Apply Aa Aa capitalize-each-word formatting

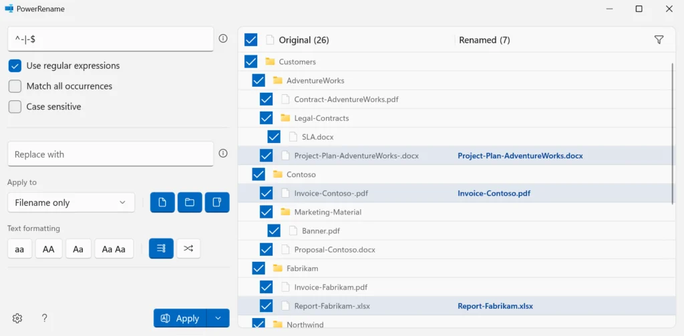114,248
